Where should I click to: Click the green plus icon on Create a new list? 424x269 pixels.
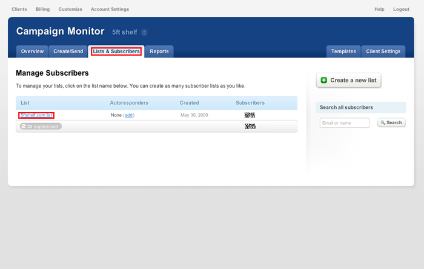[x=323, y=81]
